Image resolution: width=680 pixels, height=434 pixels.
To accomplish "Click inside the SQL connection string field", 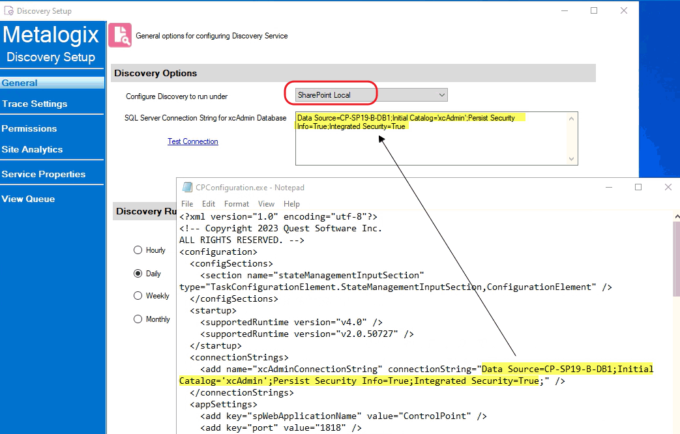I will pyautogui.click(x=430, y=137).
